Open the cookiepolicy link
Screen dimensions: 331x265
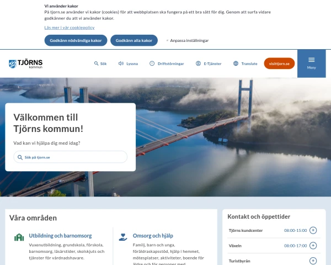[70, 28]
